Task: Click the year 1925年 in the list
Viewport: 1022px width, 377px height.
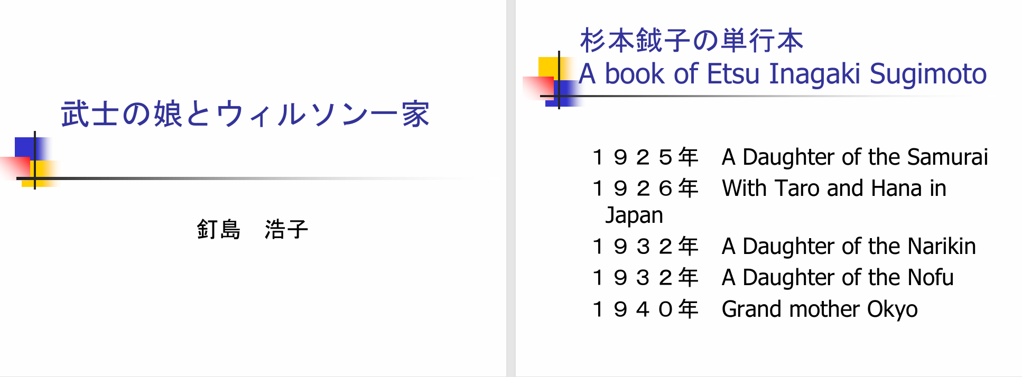Action: coord(646,157)
